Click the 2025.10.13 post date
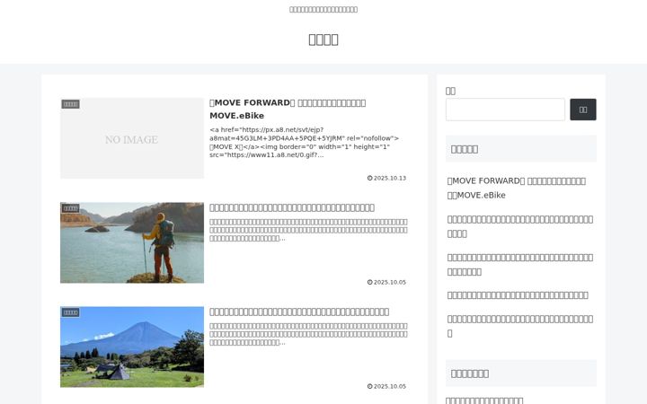Viewport: 647px width, 404px height. tap(389, 178)
